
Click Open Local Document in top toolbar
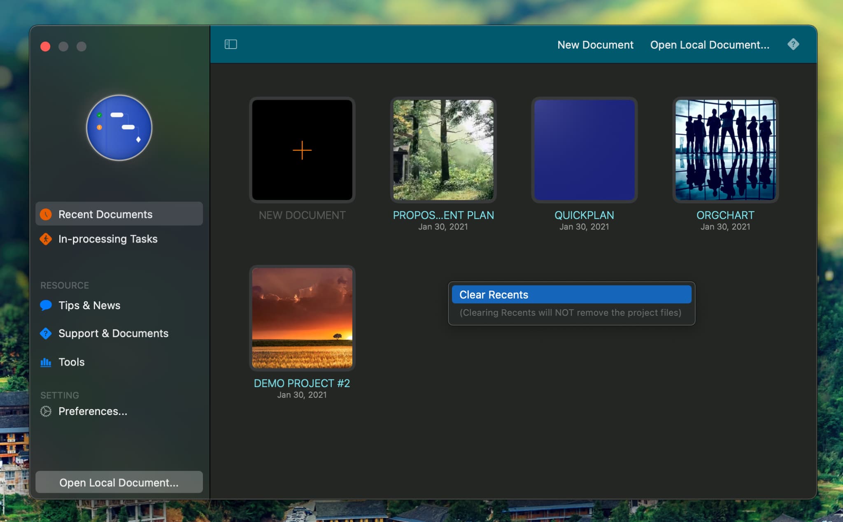[709, 44]
